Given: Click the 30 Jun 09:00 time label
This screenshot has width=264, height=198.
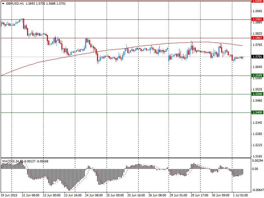Looking at the screenshot, I should [x=220, y=195].
